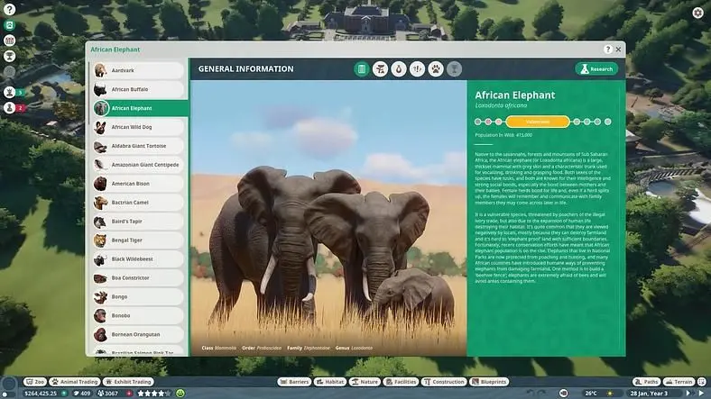Select African Elephant list entry
711x399 pixels.
[141, 108]
